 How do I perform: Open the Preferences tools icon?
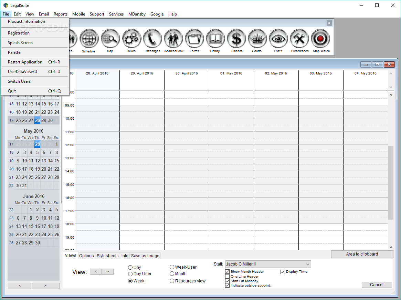(299, 39)
